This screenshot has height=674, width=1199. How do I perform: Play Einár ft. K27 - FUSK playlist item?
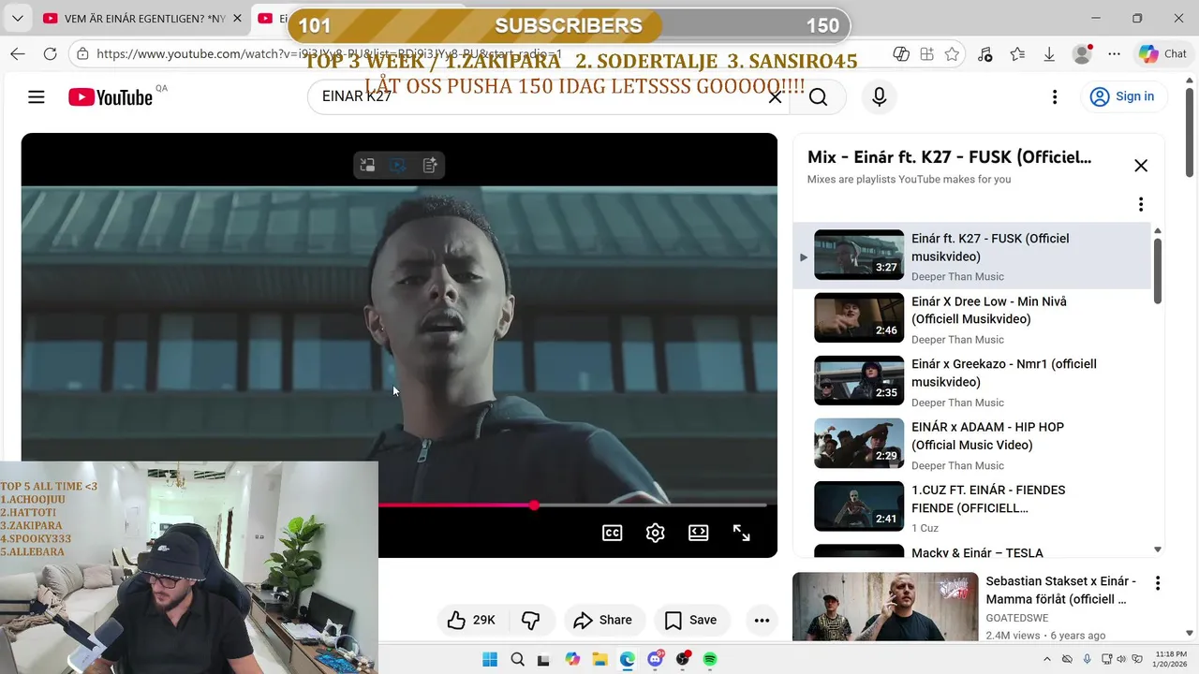(971, 256)
